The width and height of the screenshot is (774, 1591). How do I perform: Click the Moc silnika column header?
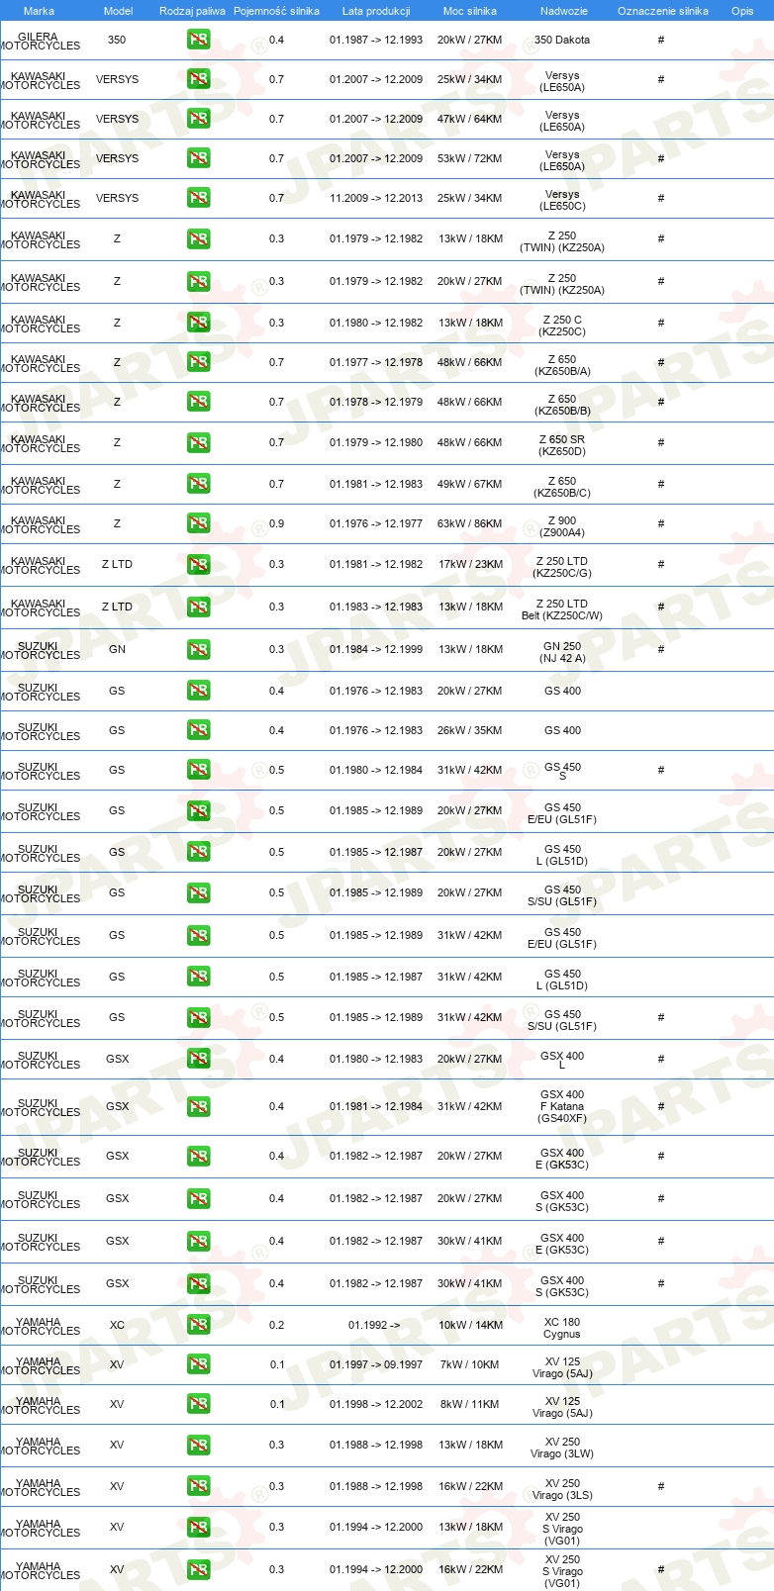tap(470, 11)
